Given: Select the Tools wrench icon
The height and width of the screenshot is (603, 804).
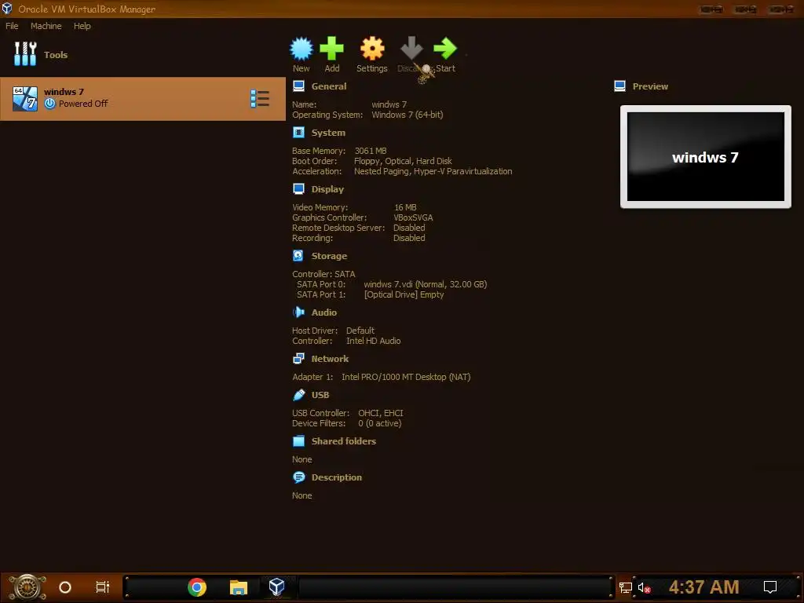Looking at the screenshot, I should (25, 54).
